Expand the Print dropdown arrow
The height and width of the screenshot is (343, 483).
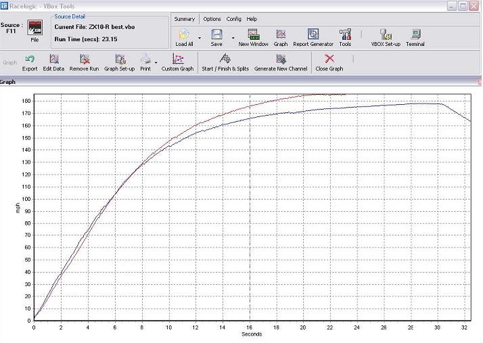coord(156,63)
